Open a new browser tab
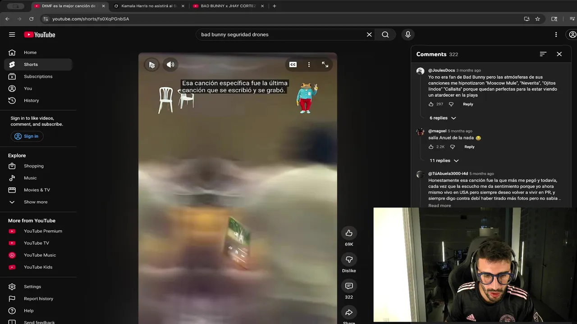577x324 pixels. [x=275, y=6]
